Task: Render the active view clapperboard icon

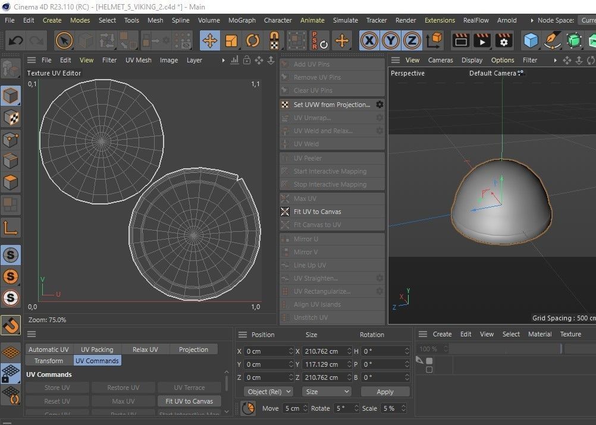Action: point(461,40)
